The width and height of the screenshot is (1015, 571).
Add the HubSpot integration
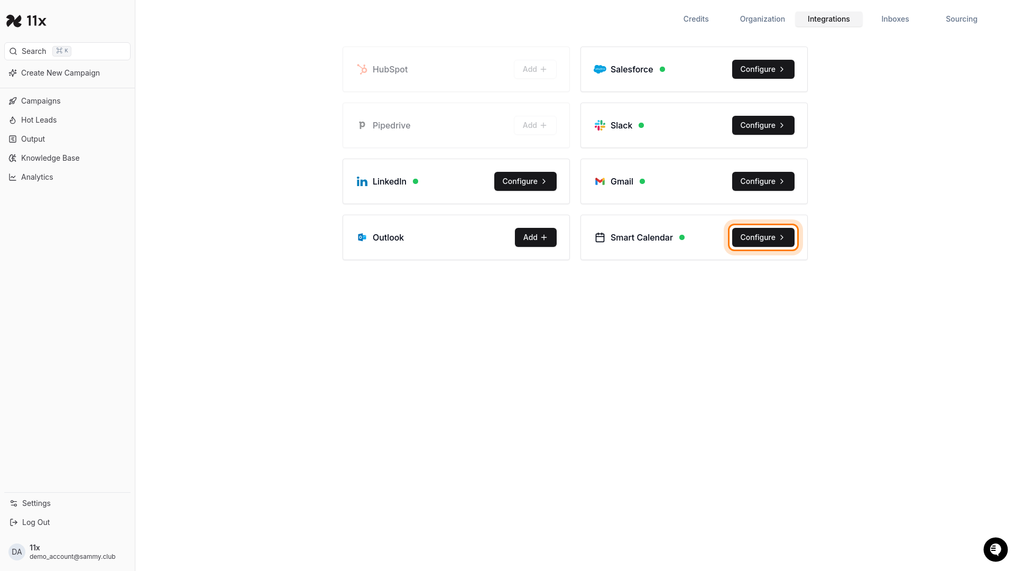tap(535, 69)
